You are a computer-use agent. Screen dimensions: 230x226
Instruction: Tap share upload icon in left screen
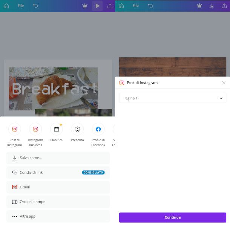click(110, 6)
